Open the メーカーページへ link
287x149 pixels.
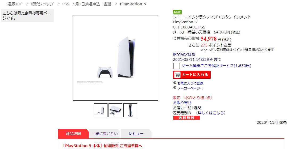click(x=190, y=88)
